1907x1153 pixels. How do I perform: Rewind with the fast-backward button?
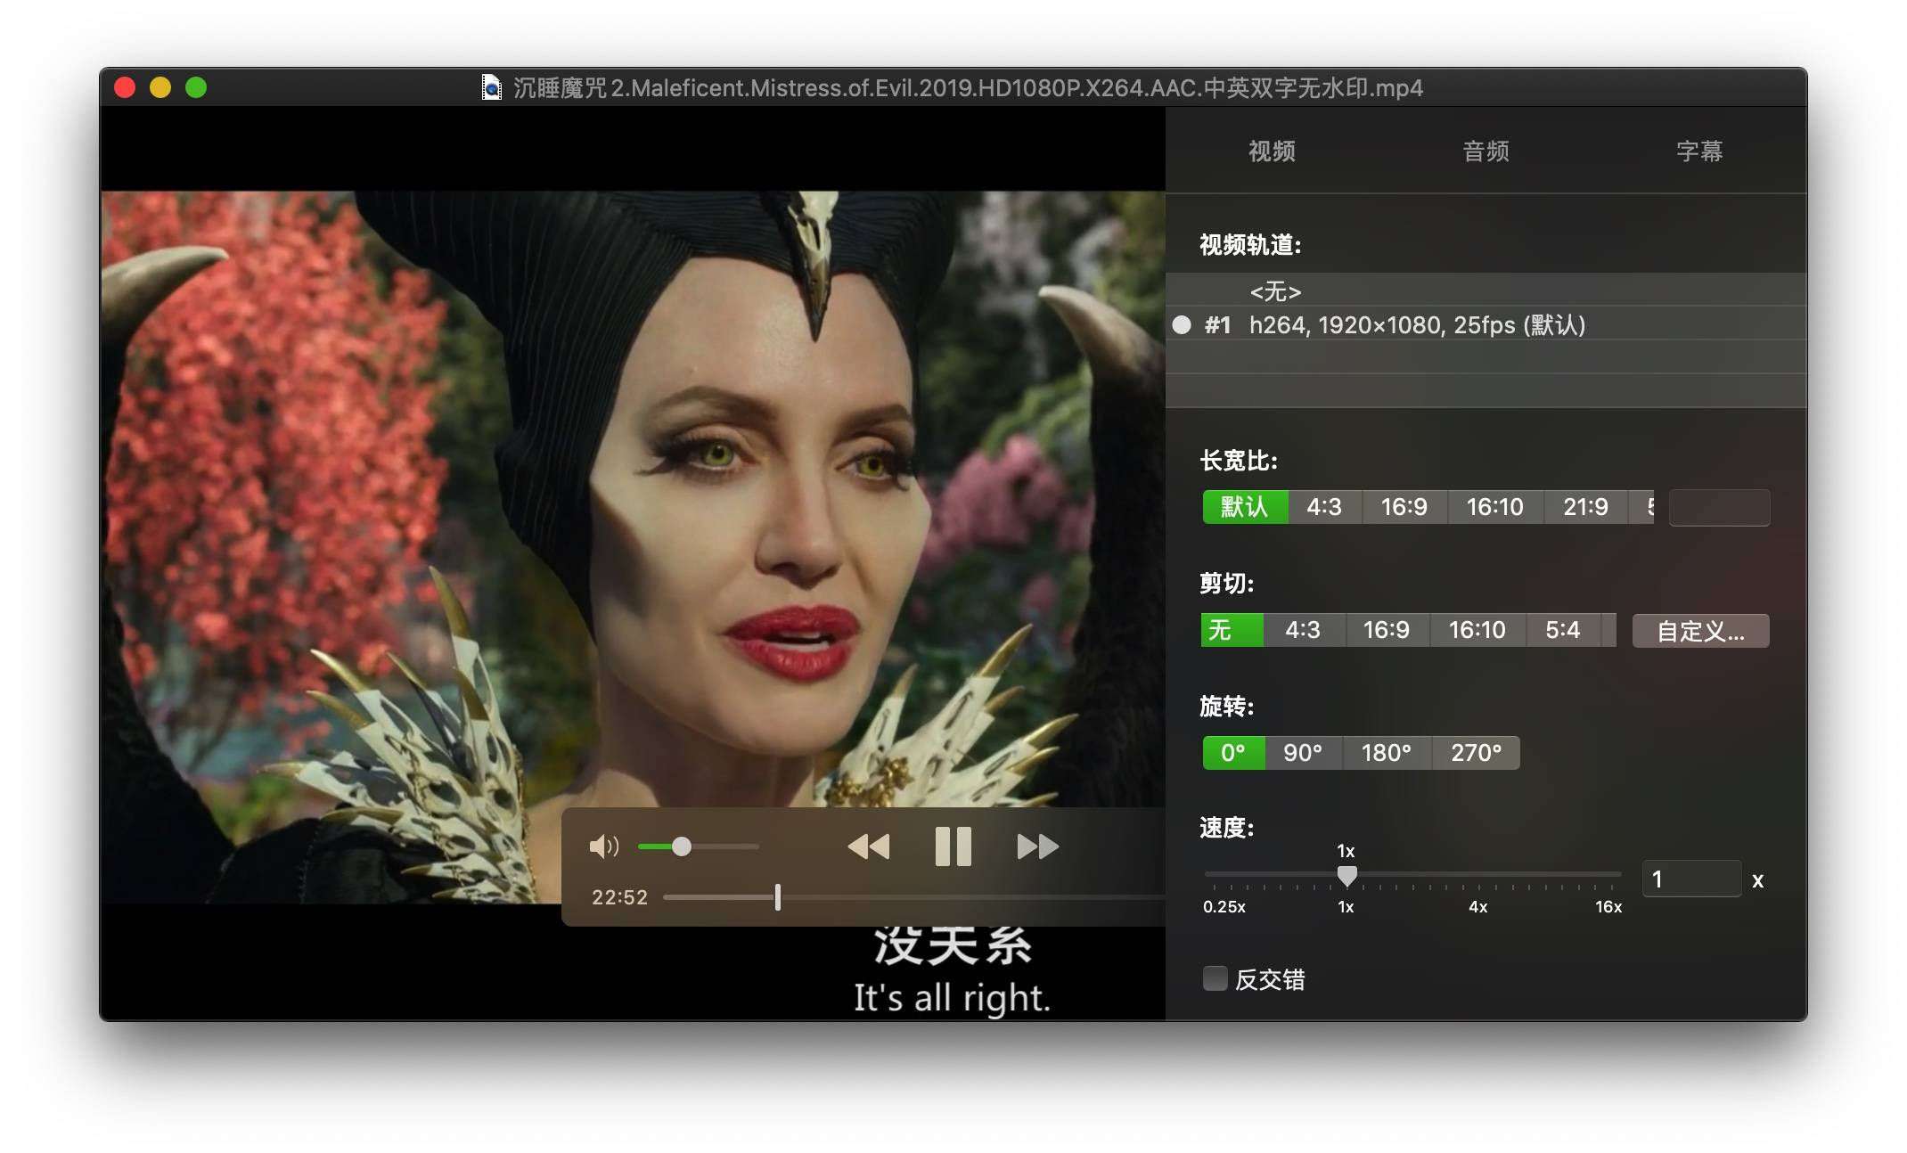[869, 846]
